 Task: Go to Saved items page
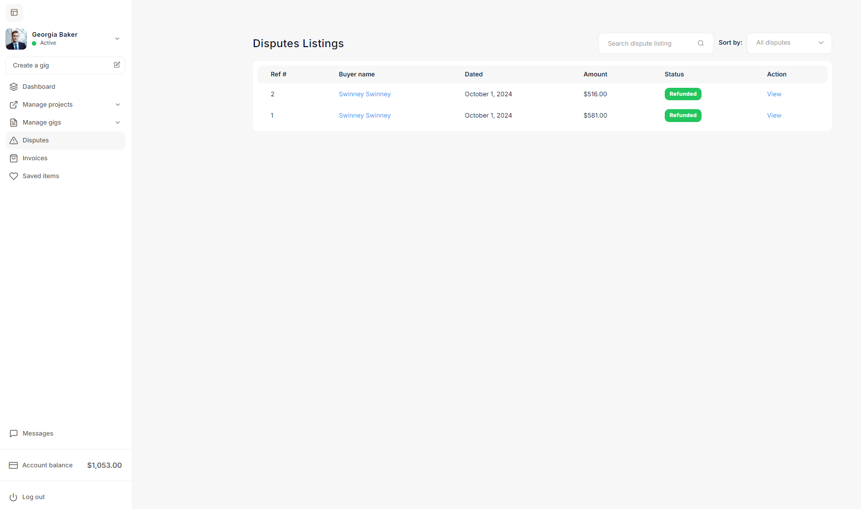41,176
